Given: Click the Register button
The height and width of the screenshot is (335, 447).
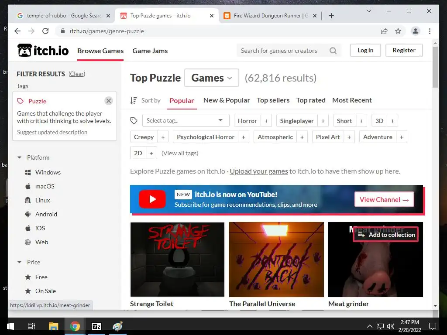Looking at the screenshot, I should point(404,50).
